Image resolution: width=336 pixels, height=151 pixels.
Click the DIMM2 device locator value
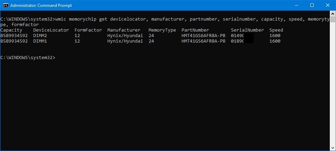(40, 35)
